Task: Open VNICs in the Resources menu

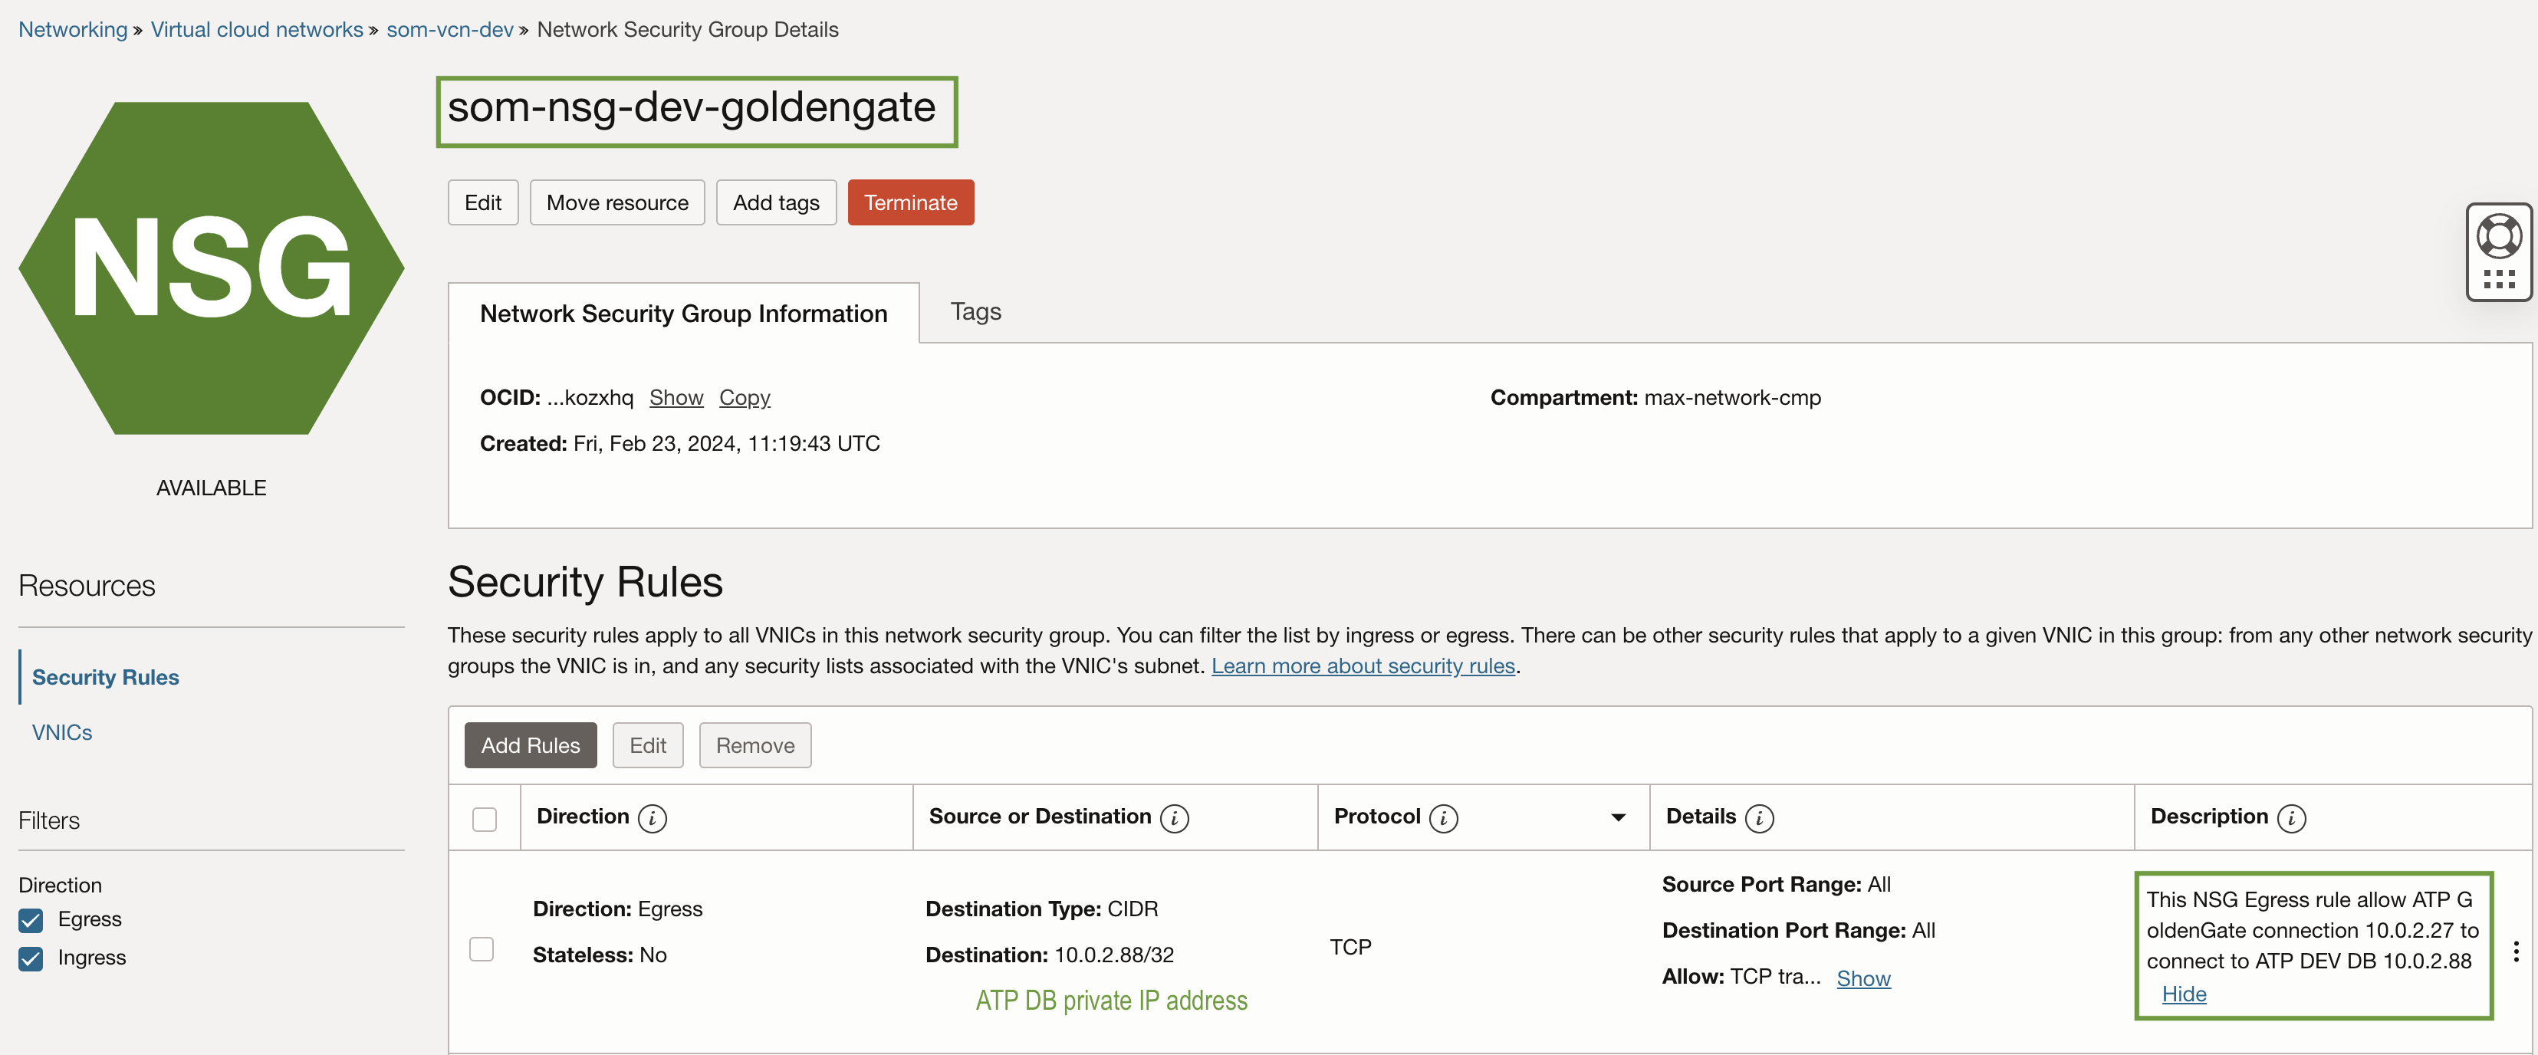Action: click(x=62, y=732)
